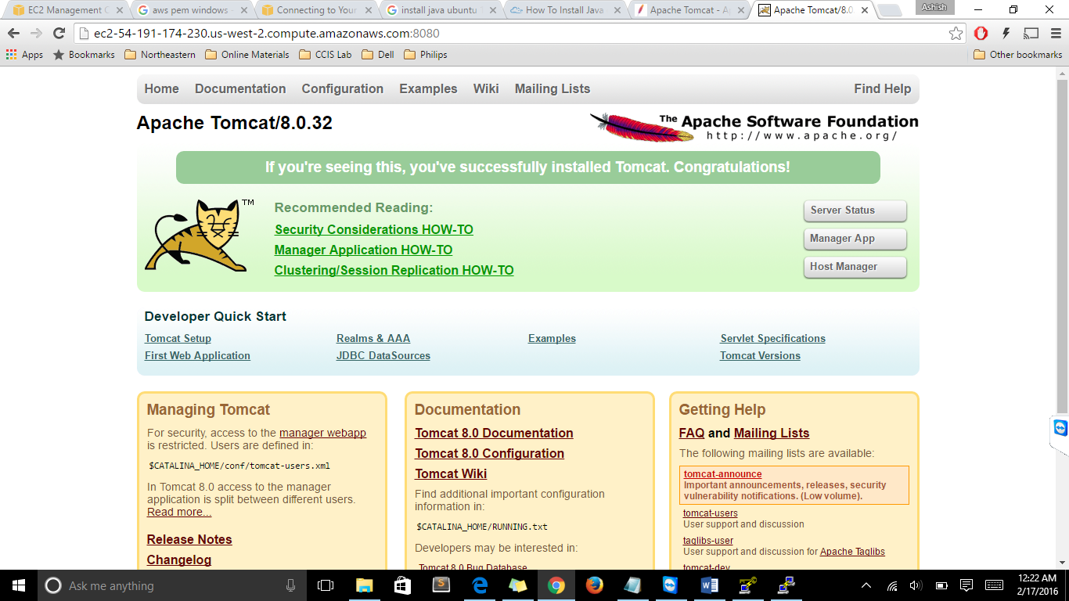Open the TeamViewer side panel tab
Viewport: 1069px width, 601px height.
[x=1060, y=429]
